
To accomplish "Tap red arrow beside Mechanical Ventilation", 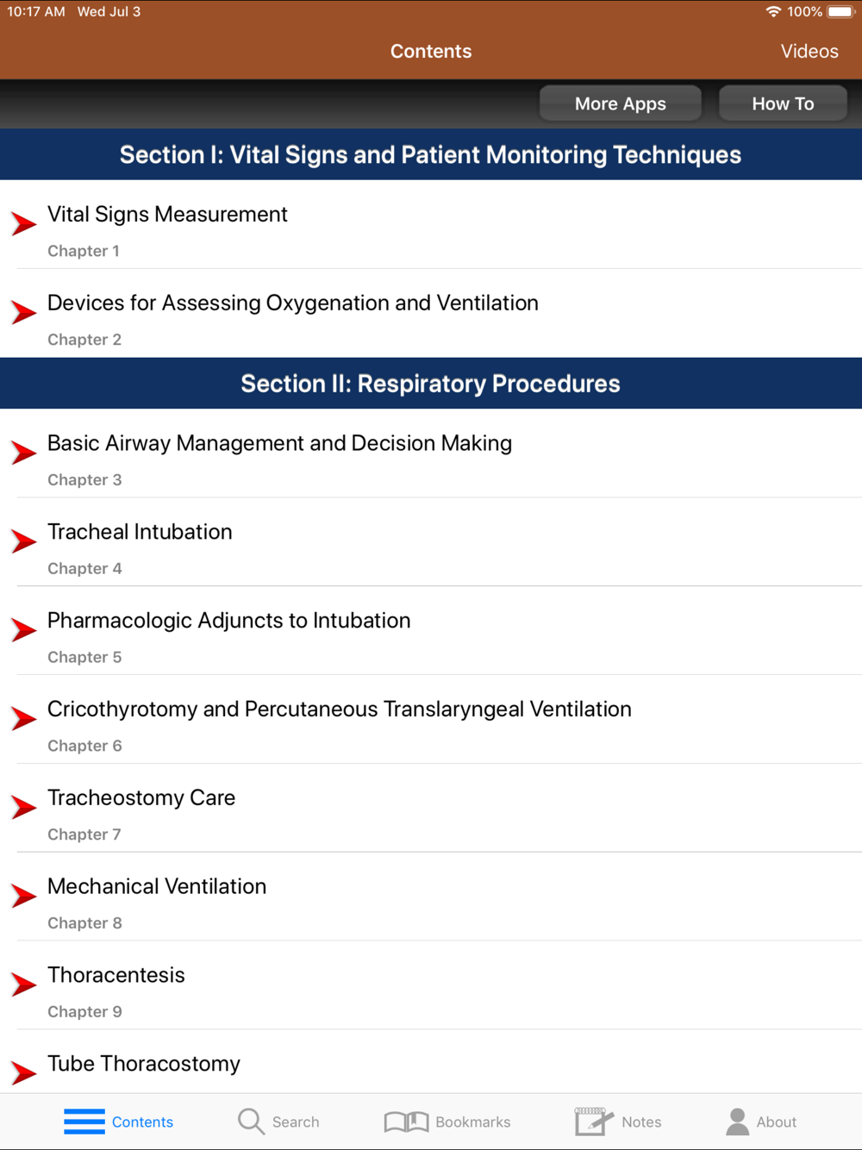I will click(x=24, y=897).
